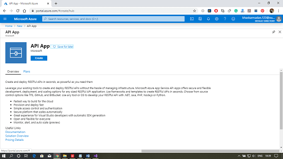Click the Grammarly extension icon
The width and height of the screenshot is (283, 159).
[236, 11]
